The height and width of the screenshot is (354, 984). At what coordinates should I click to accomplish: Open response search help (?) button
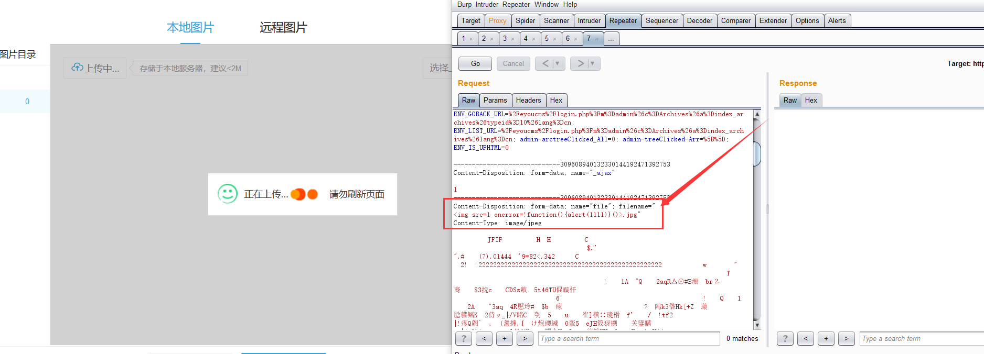pos(785,339)
